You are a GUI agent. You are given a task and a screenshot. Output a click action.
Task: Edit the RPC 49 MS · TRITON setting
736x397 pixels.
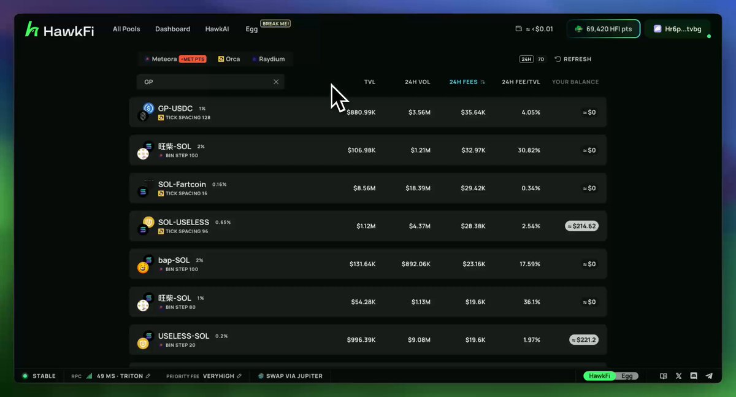pyautogui.click(x=123, y=376)
